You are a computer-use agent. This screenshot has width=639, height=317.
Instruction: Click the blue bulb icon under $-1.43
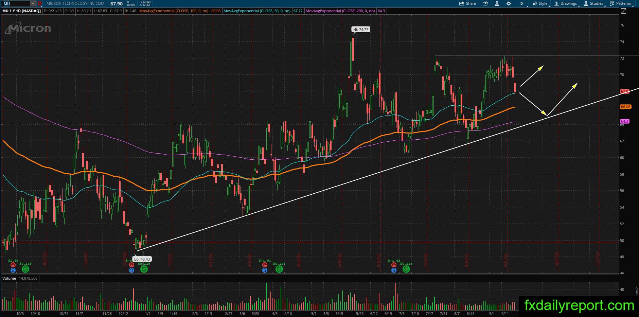[393, 270]
